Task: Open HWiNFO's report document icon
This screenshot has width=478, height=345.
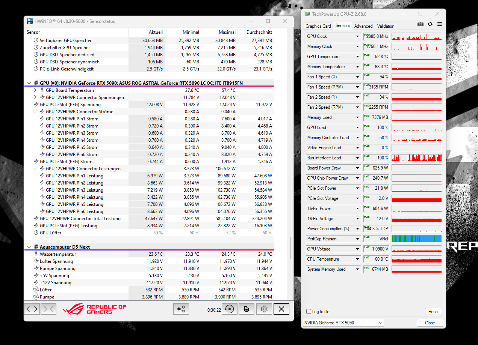Action: (246, 309)
